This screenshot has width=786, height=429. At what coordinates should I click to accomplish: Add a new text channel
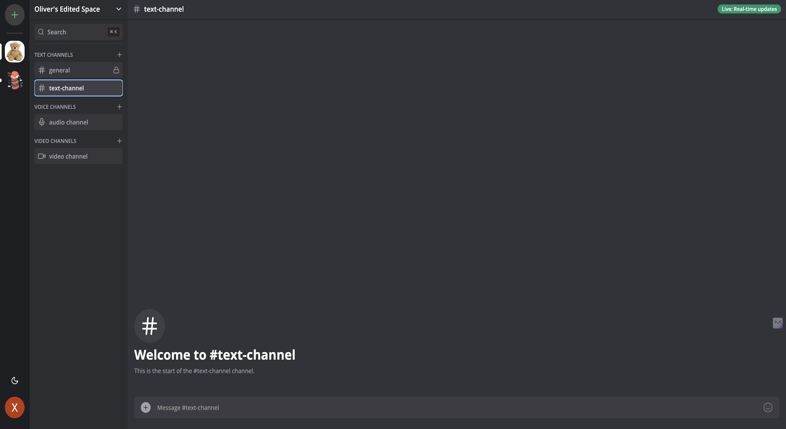click(x=119, y=55)
